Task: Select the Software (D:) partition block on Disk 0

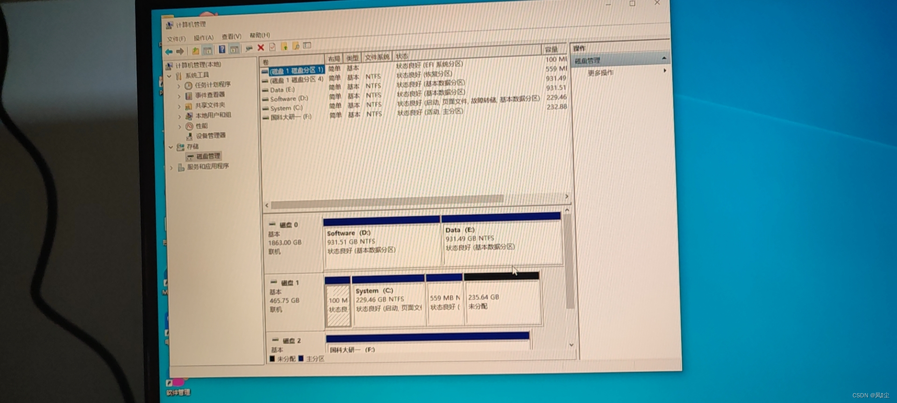Action: point(382,243)
